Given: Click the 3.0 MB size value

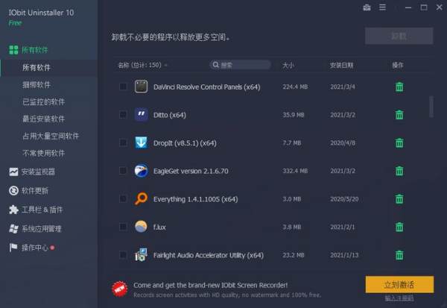Looking at the screenshot, I should coord(291,199).
